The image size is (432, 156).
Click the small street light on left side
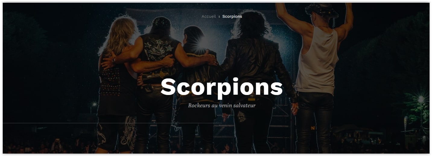[94, 104]
